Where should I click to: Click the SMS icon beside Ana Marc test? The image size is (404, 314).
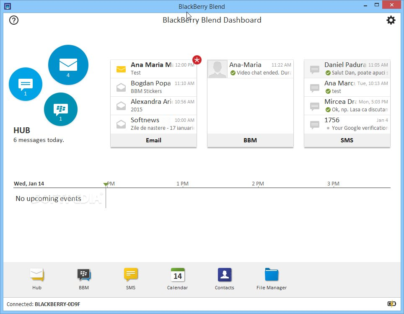[x=315, y=88]
